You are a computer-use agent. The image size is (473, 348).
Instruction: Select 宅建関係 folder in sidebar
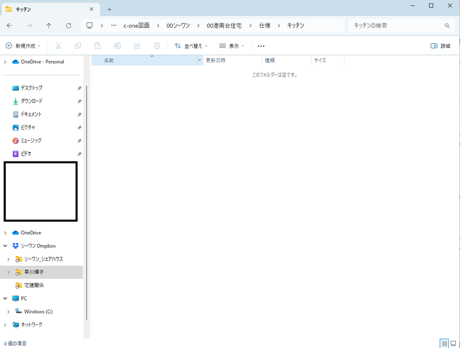coord(34,285)
